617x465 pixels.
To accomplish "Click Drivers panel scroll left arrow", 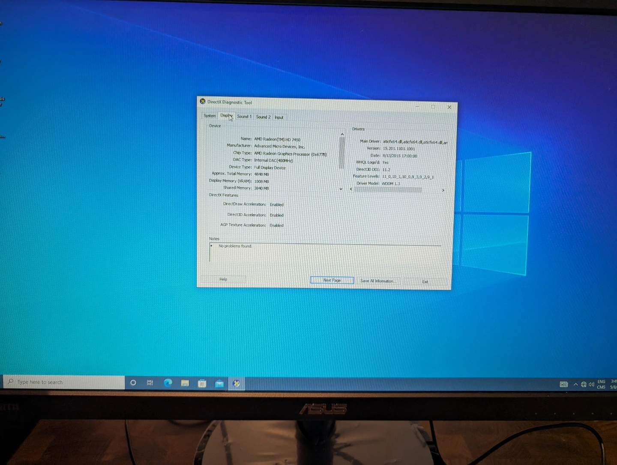I will point(351,189).
